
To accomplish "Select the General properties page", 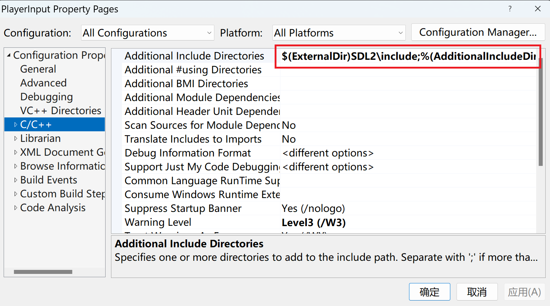I will coord(38,69).
